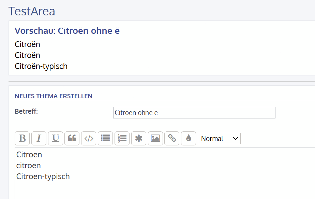
Task: Click the insert image icon
Action: [155, 139]
